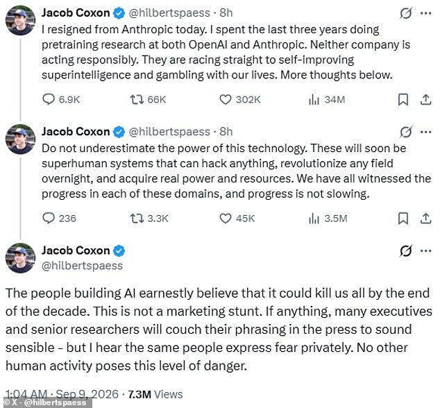440x408 pixels.
Task: Open @hilbertspaess handle link in first tweet
Action: [169, 13]
